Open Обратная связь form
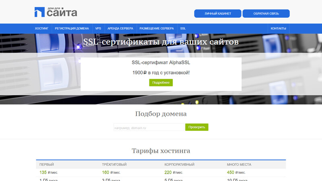The width and height of the screenshot is (322, 181). [266, 14]
